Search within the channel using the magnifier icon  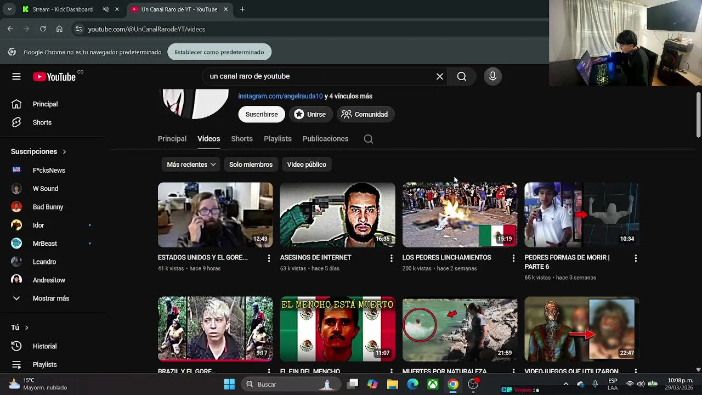coord(369,139)
